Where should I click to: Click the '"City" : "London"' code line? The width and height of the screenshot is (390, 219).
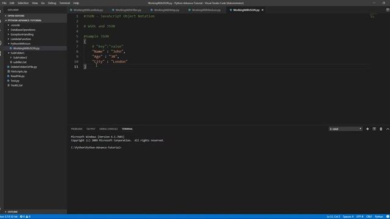pyautogui.click(x=110, y=61)
